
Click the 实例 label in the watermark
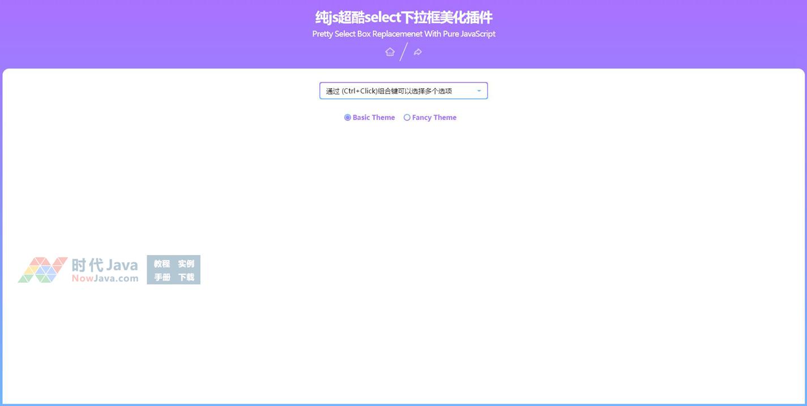[x=186, y=264]
